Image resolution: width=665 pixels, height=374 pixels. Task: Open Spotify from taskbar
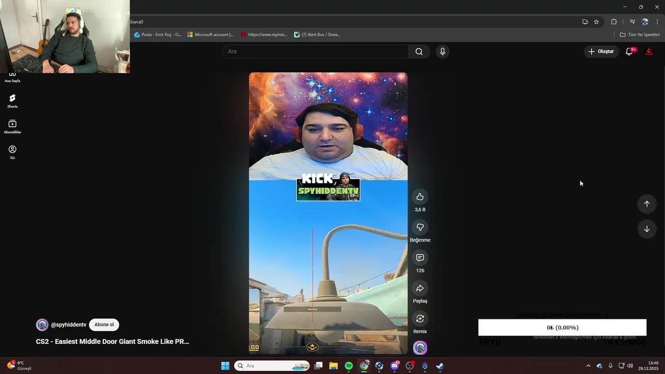point(349,366)
